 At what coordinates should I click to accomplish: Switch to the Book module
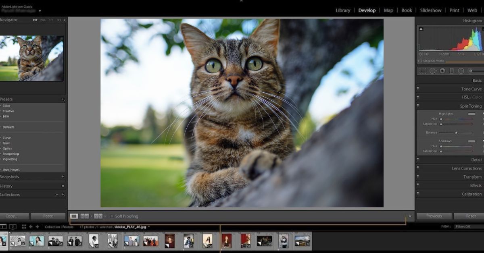point(407,10)
